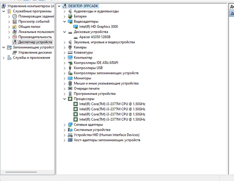Click the Event Viewer icon

[x=15, y=21]
